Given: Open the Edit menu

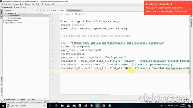Looking at the screenshot, I should [6, 4].
